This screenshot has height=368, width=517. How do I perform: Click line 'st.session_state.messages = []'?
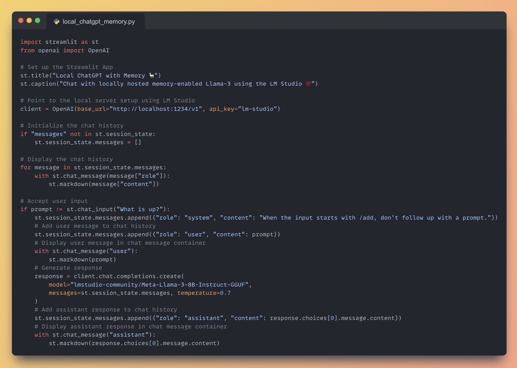click(88, 142)
